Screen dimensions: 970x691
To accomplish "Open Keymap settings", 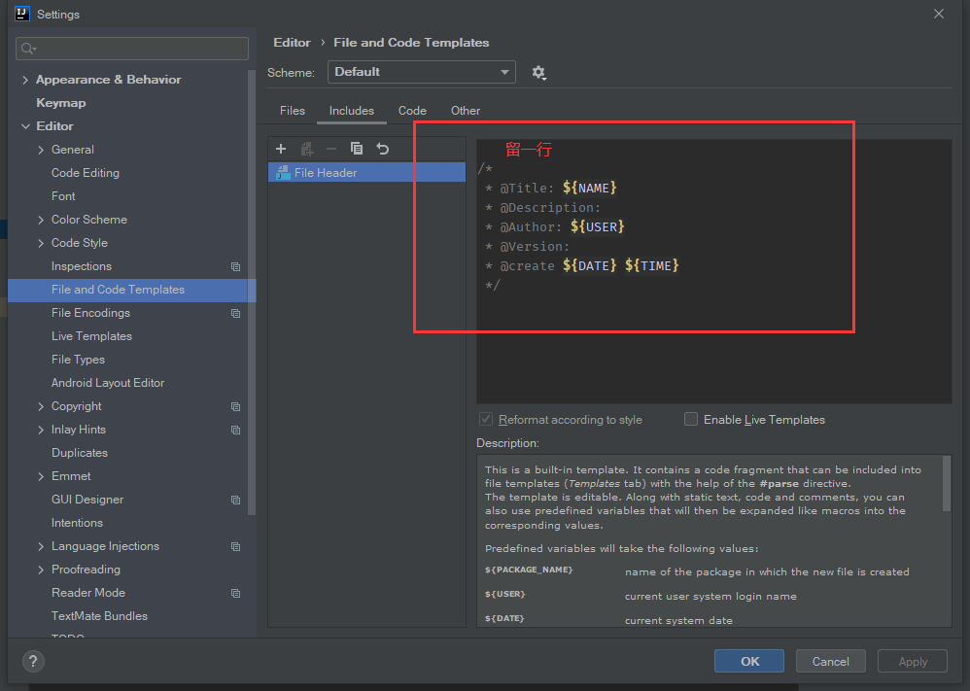I will coord(60,103).
